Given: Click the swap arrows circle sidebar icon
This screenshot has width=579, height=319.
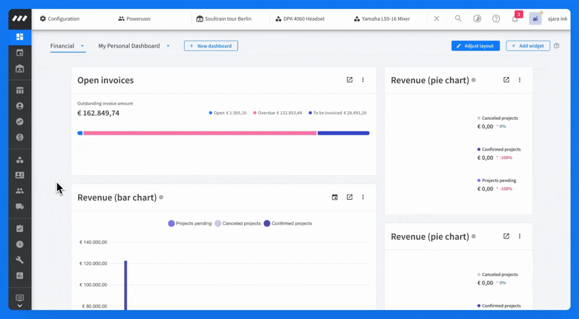Looking at the screenshot, I should pos(20,121).
